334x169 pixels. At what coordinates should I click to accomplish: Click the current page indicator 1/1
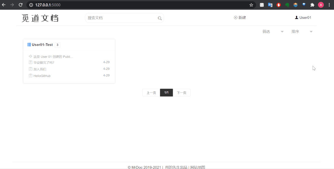click(166, 93)
